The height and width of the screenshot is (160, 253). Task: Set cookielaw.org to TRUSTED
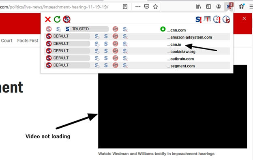click(106, 51)
